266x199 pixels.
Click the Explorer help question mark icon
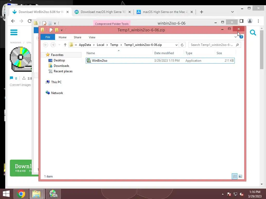(241, 37)
